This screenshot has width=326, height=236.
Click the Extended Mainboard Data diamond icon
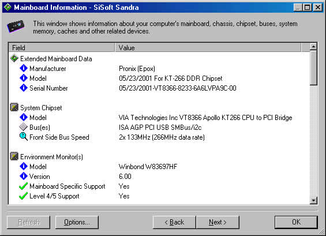pyautogui.click(x=14, y=58)
